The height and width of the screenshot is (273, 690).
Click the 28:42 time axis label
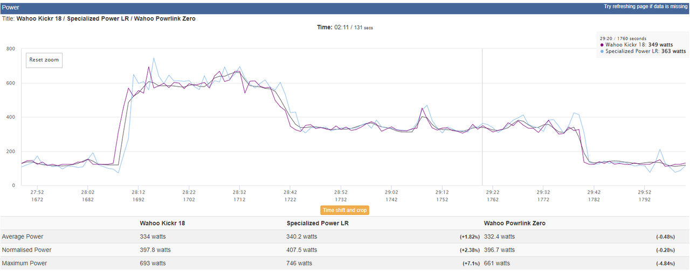tap(290, 192)
